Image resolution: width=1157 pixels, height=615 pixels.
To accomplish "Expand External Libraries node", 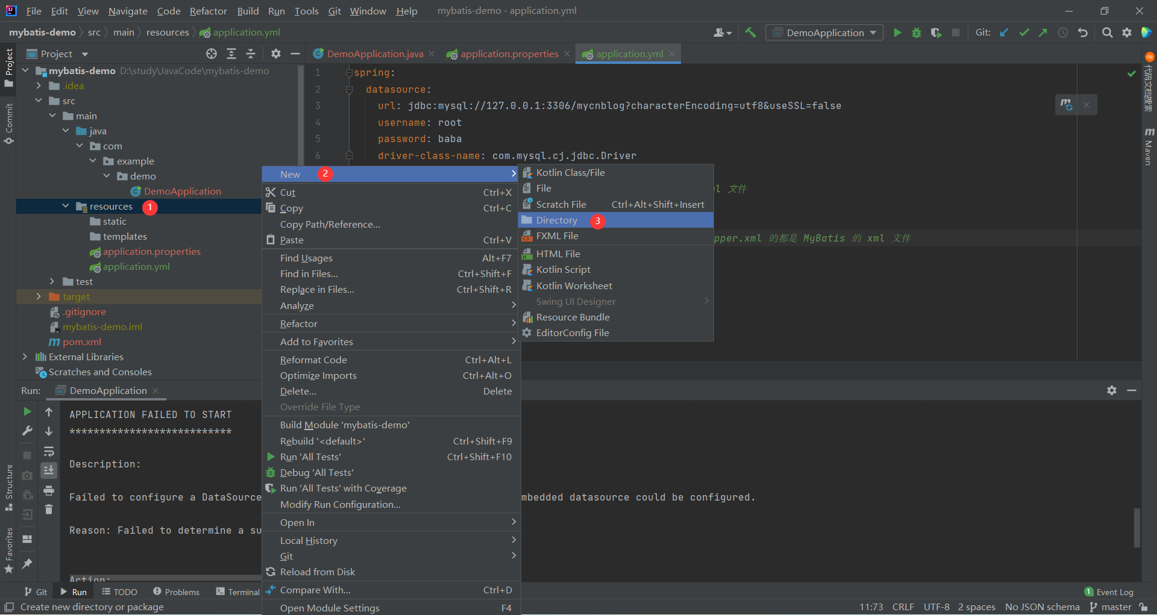I will (25, 357).
